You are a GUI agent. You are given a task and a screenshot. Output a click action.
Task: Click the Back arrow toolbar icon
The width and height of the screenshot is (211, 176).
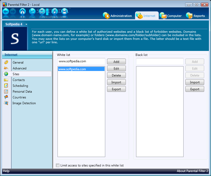click(6, 12)
